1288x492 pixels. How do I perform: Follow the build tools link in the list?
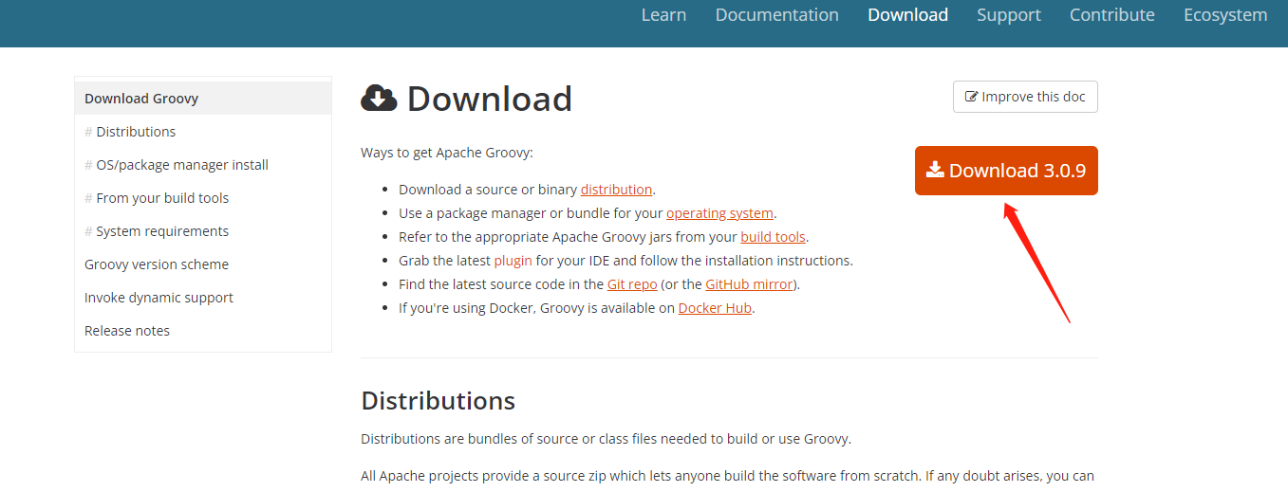[x=773, y=237]
